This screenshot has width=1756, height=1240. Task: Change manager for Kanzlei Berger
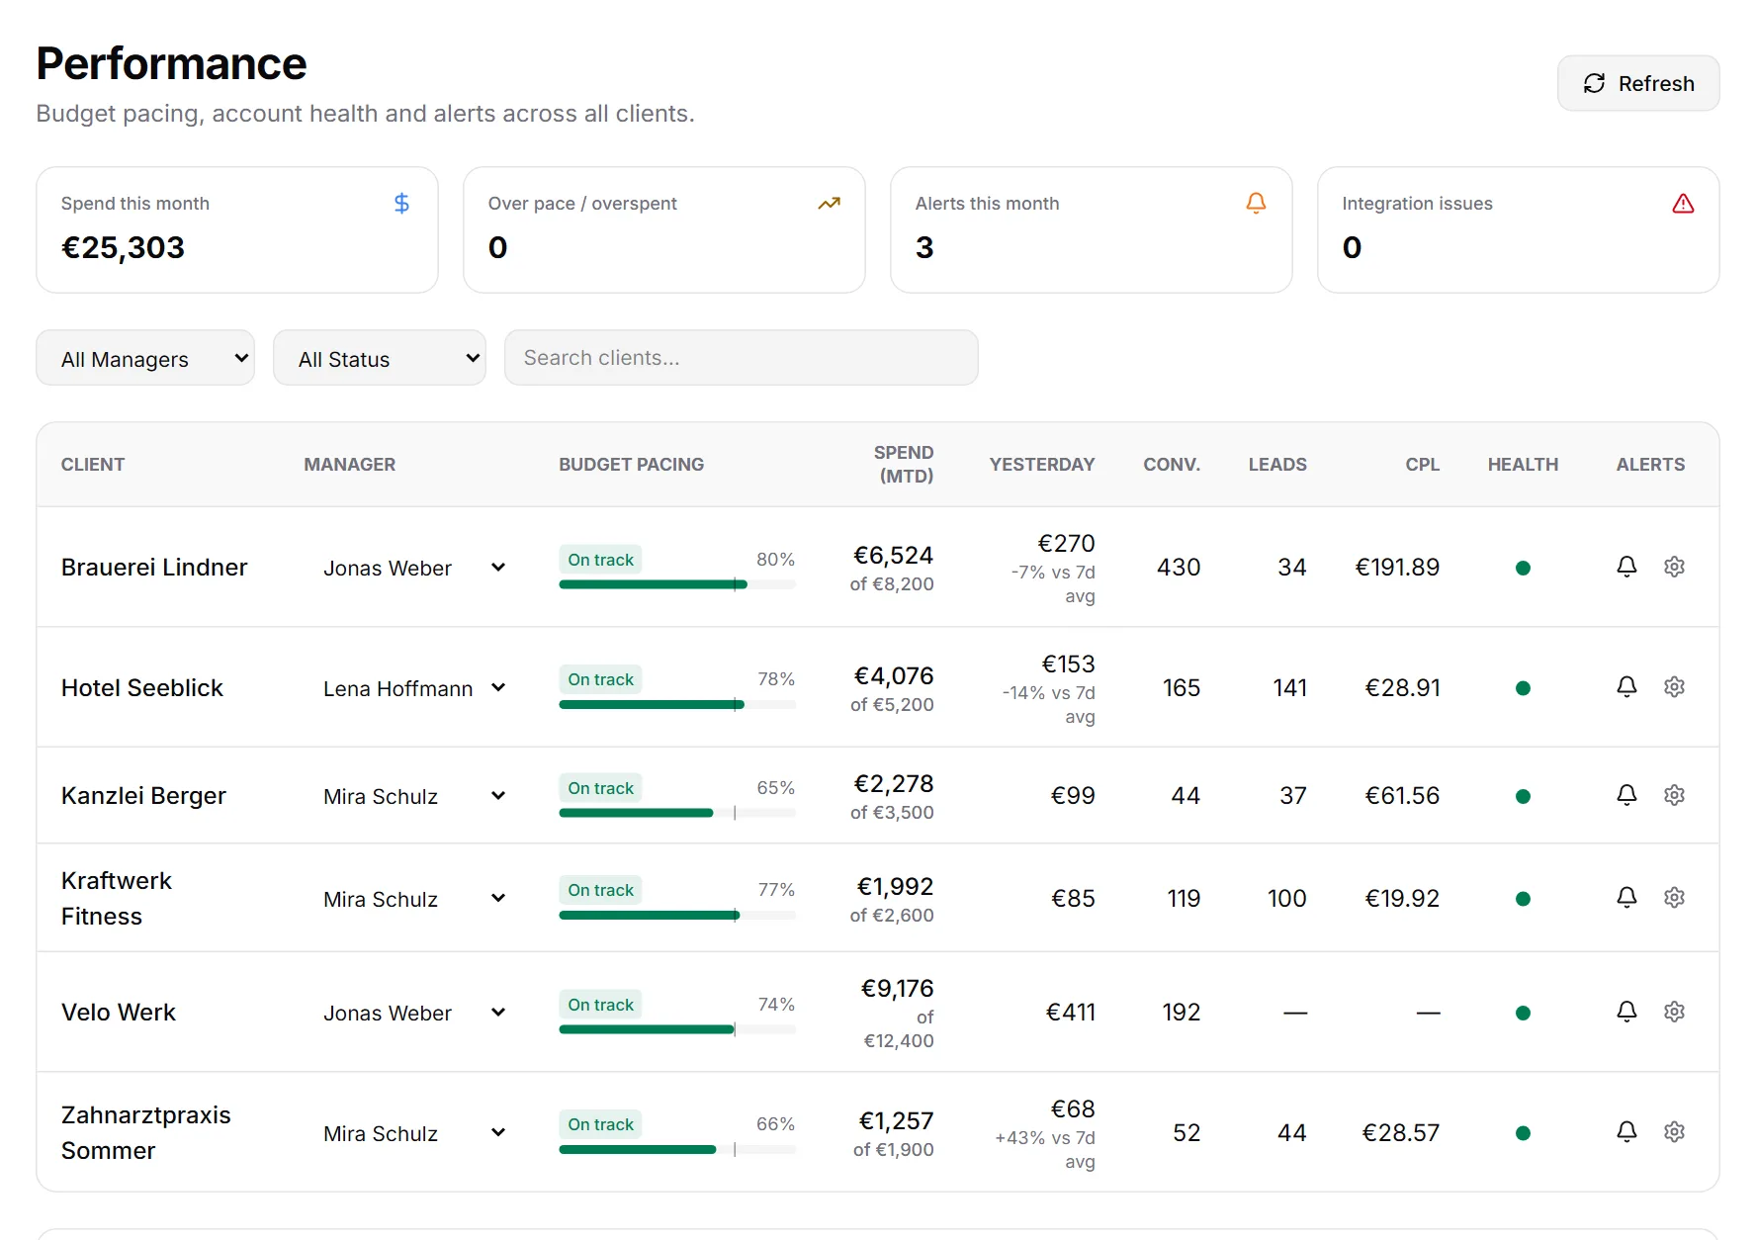[x=414, y=796]
